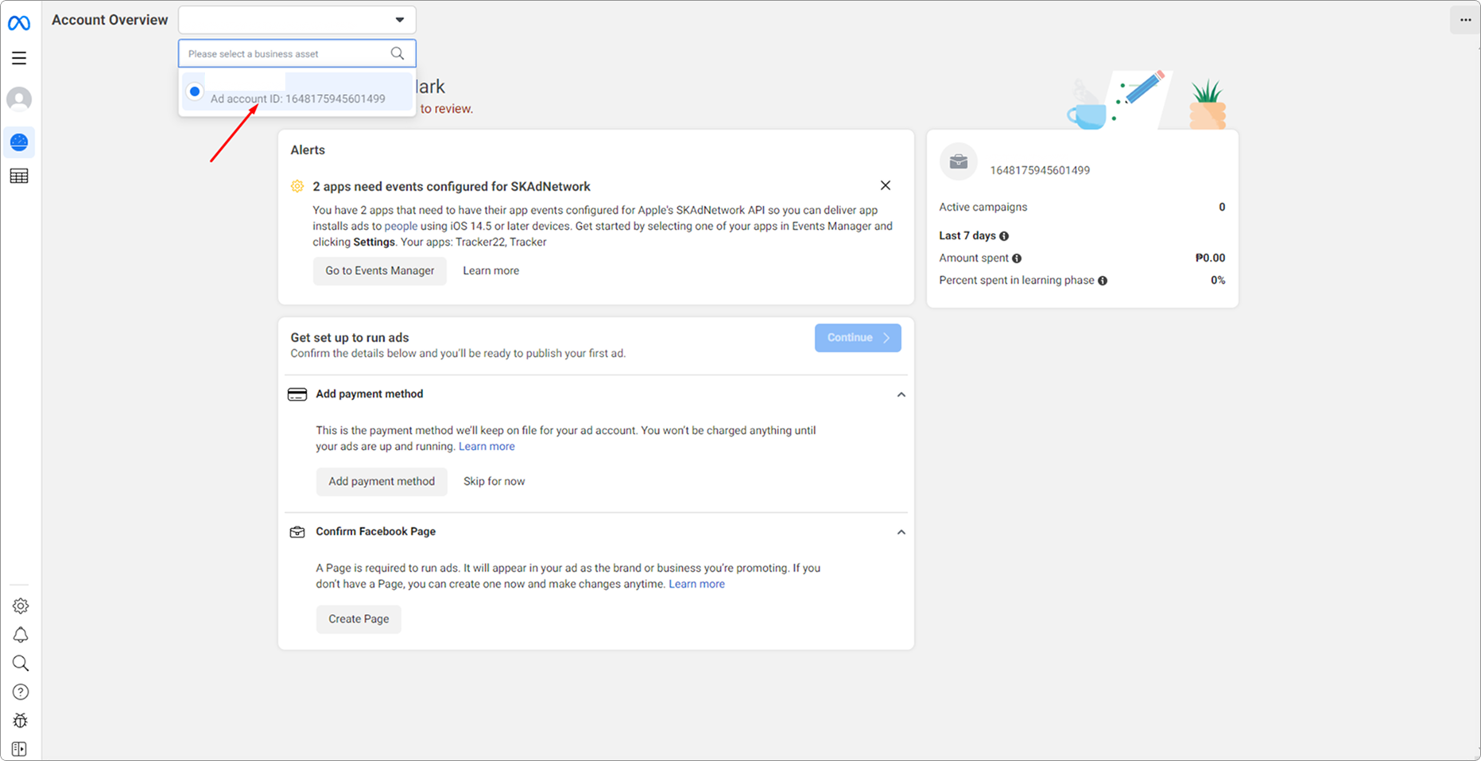1481x761 pixels.
Task: Open the bug report icon
Action: pos(21,720)
